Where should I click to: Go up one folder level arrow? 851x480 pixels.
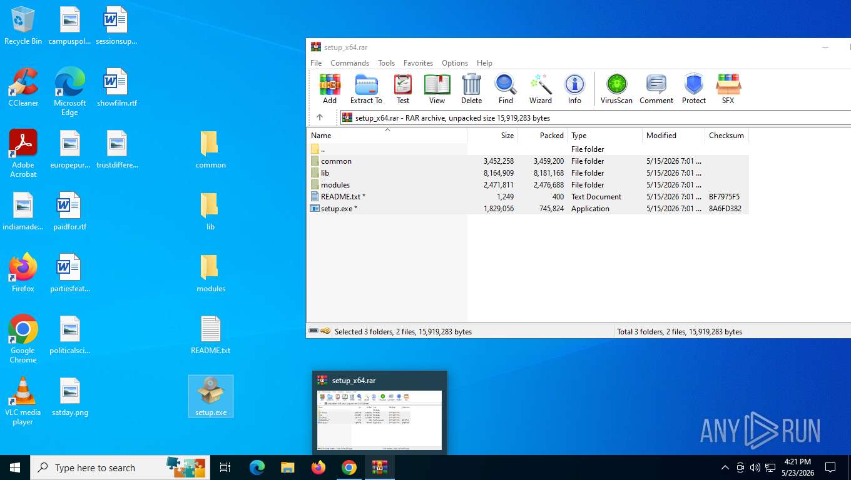pos(320,117)
